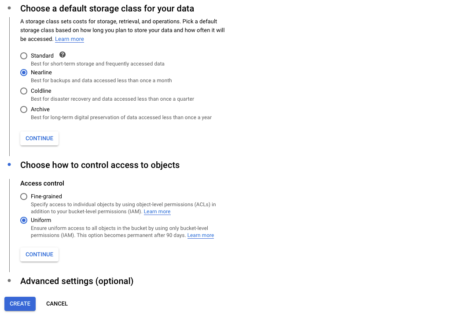Click the storage class step bullet
474x317 pixels.
9,8
